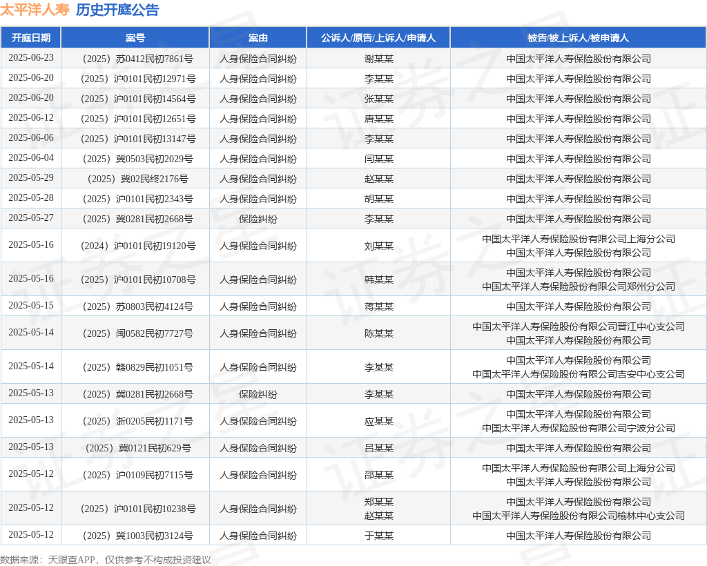Screen dimensions: 707x566
Task: Select plaintiff 韩某某
Action: (x=379, y=280)
